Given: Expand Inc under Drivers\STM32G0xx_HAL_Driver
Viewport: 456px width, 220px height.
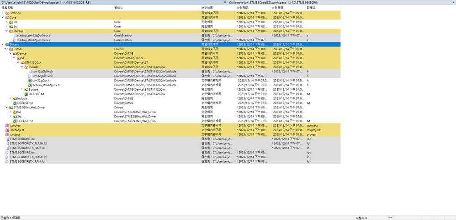Looking at the screenshot, I should pos(11,112).
